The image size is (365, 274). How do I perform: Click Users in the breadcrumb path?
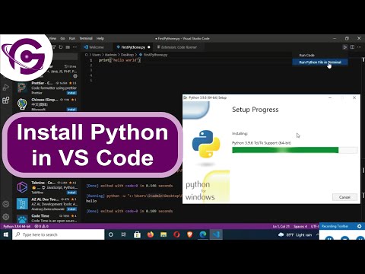[x=97, y=55]
